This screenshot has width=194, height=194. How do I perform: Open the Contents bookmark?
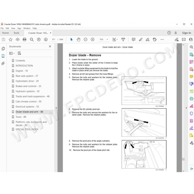(x=20, y=61)
